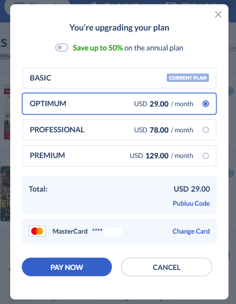This screenshot has height=304, width=236.
Task: Click the Professional plan label
Action: 57,130
